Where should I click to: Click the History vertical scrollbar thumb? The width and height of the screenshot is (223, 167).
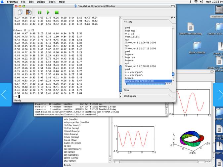pos(173,74)
